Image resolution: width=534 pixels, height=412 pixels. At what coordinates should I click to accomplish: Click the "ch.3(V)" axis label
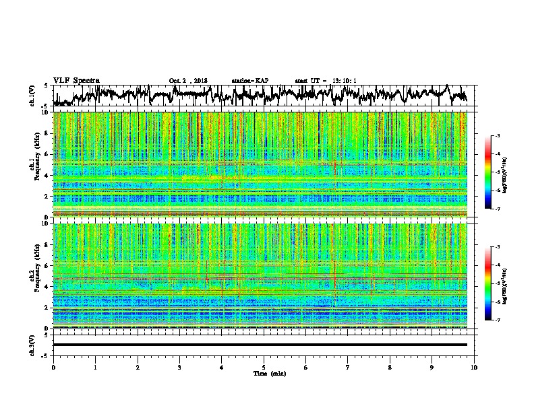point(32,345)
